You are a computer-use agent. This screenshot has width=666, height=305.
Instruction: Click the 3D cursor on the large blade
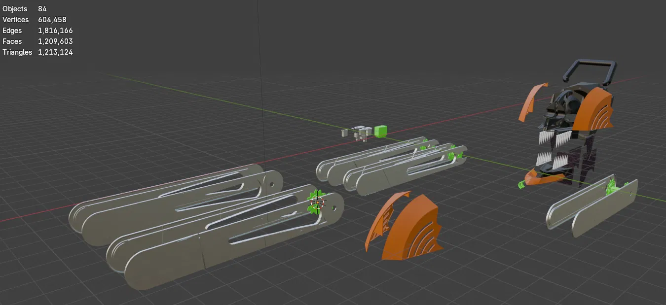pos(317,202)
